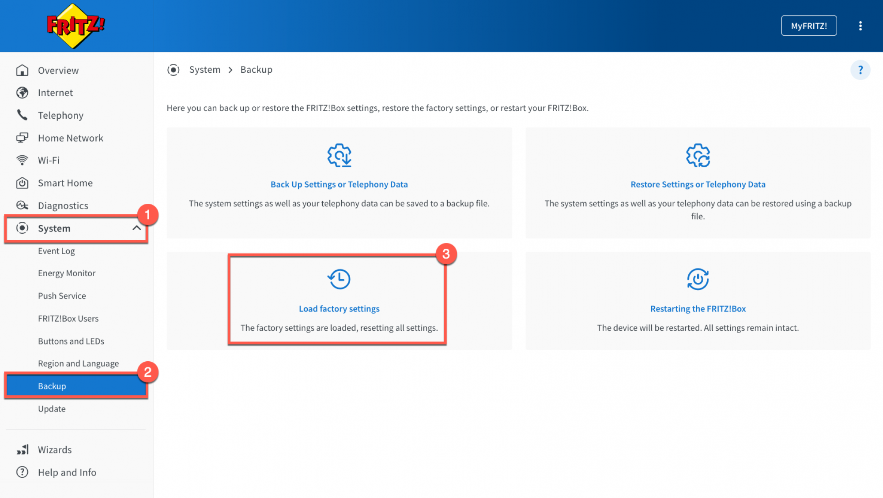The width and height of the screenshot is (883, 498).
Task: Open Back Up Settings or Telephony Data
Action: pyautogui.click(x=339, y=184)
